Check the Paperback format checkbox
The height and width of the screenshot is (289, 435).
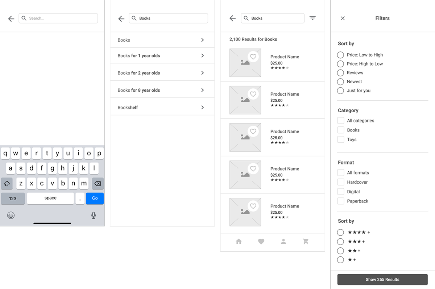(341, 201)
